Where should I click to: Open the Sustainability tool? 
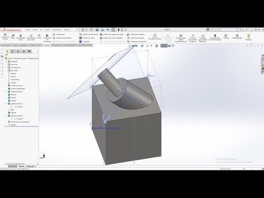coord(237,36)
